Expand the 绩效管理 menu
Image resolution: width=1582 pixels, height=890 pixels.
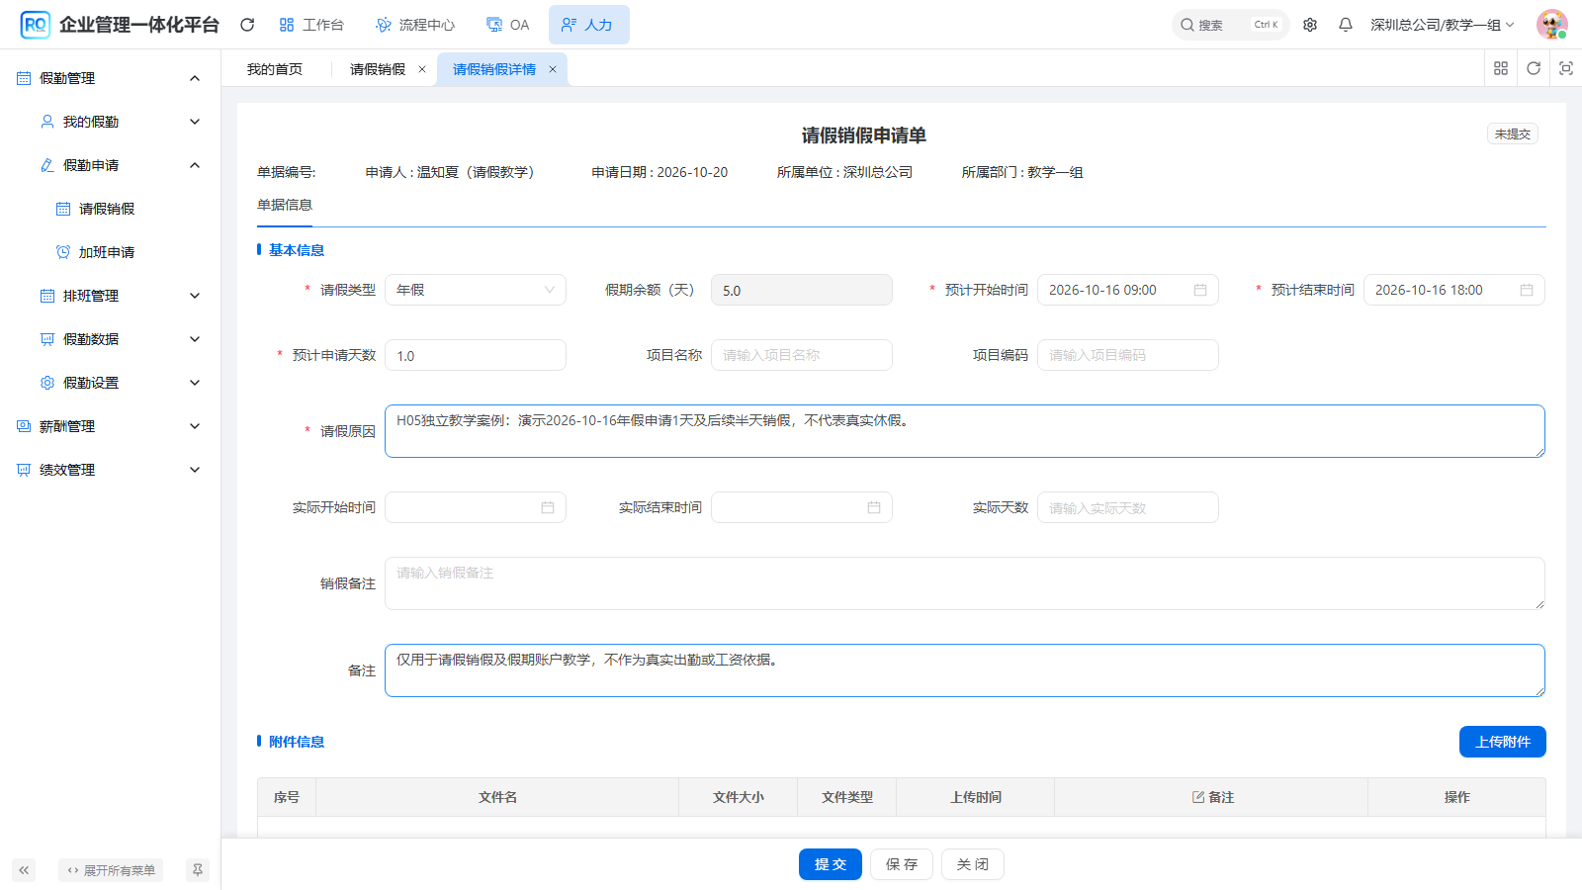110,470
